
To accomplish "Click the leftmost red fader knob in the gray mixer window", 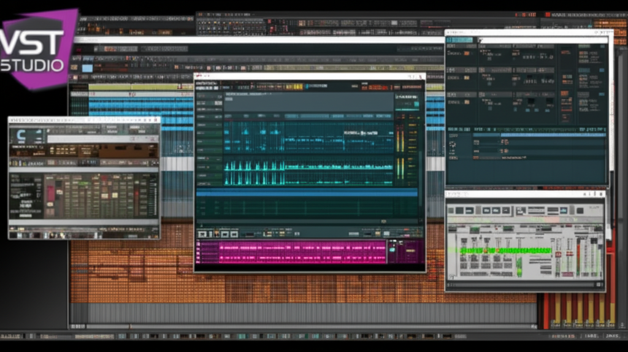I will pyautogui.click(x=558, y=254).
